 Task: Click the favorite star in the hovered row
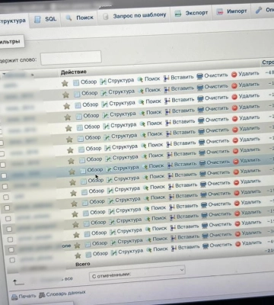[x=72, y=172]
